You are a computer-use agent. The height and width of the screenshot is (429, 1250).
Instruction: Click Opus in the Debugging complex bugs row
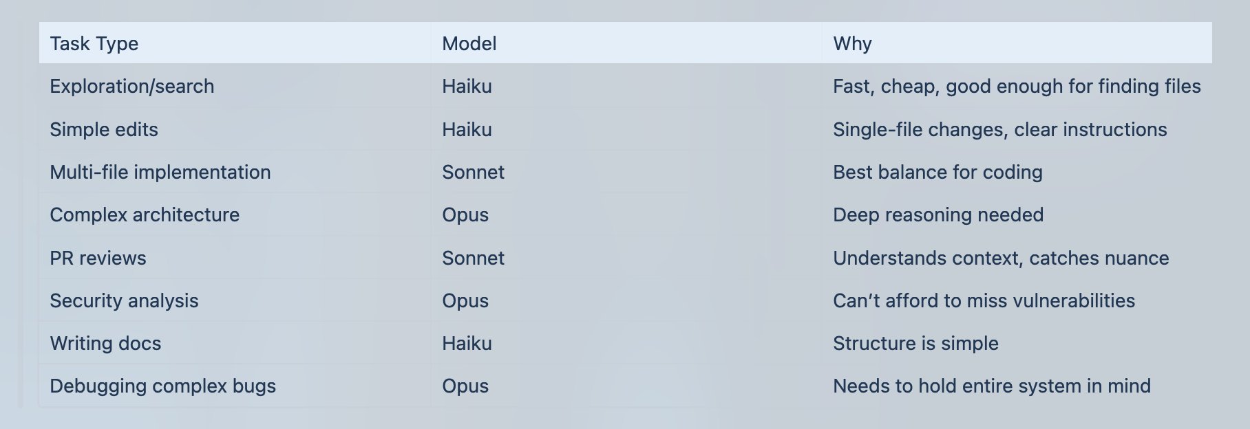[x=465, y=386]
